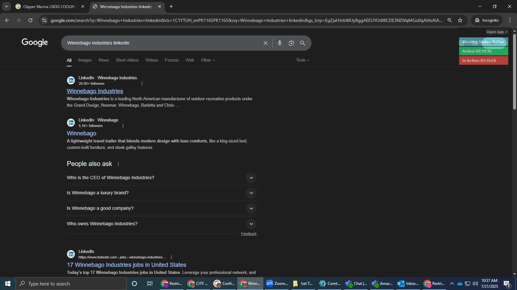
Task: Open more options for LinkedIn jobs result
Action: (171, 257)
